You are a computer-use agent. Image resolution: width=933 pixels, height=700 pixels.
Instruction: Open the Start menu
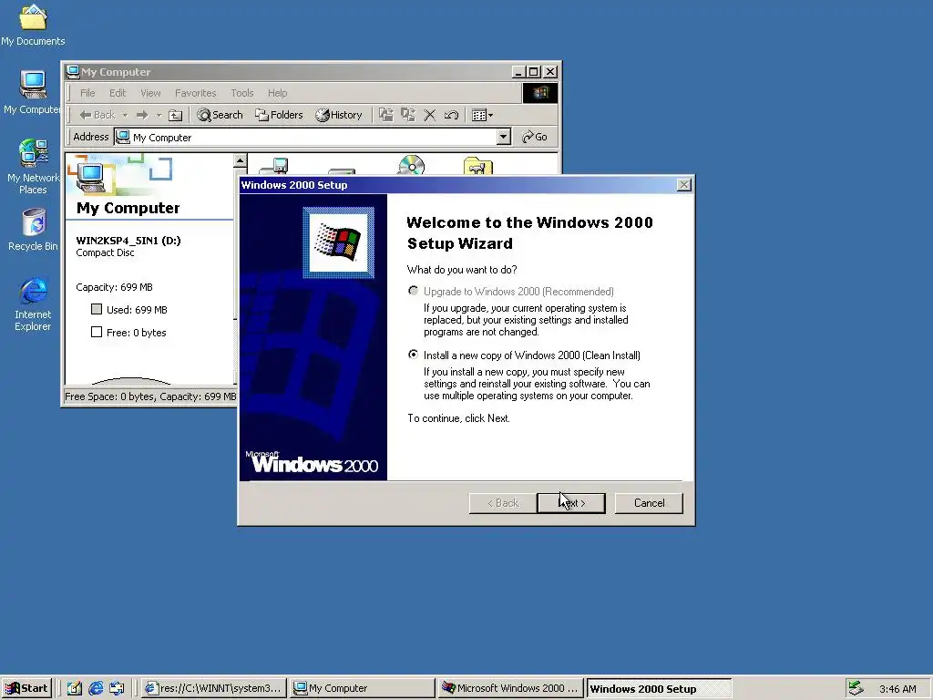click(26, 688)
